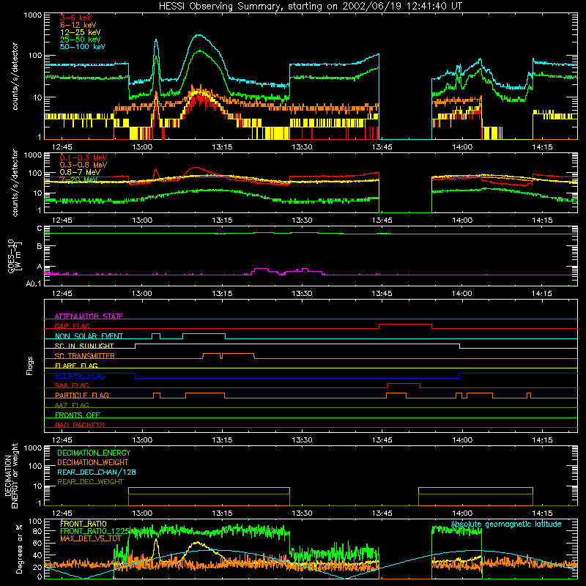The image size is (586, 586).
Task: Click the 0.3-0.8 MeV legend label
Action: click(x=84, y=165)
